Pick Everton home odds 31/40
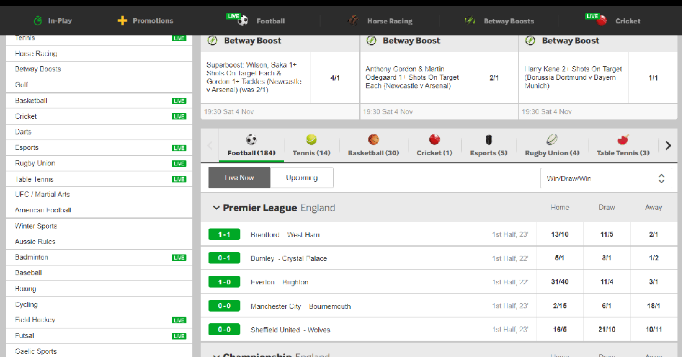 point(560,282)
